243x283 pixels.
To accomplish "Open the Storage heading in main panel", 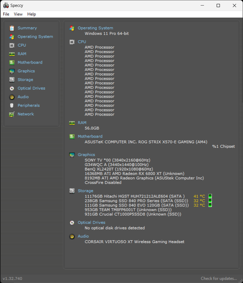I will (85, 191).
